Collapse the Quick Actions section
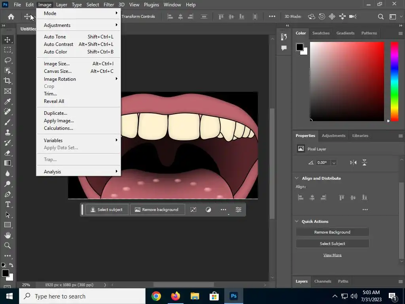The width and height of the screenshot is (405, 304). pyautogui.click(x=297, y=221)
